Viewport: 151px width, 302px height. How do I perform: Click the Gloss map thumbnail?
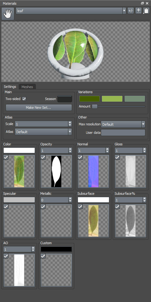[x=130, y=171]
